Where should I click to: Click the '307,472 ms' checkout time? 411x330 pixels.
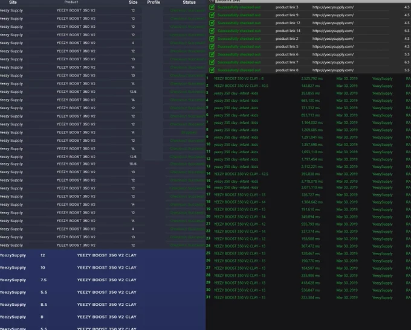[310, 246]
